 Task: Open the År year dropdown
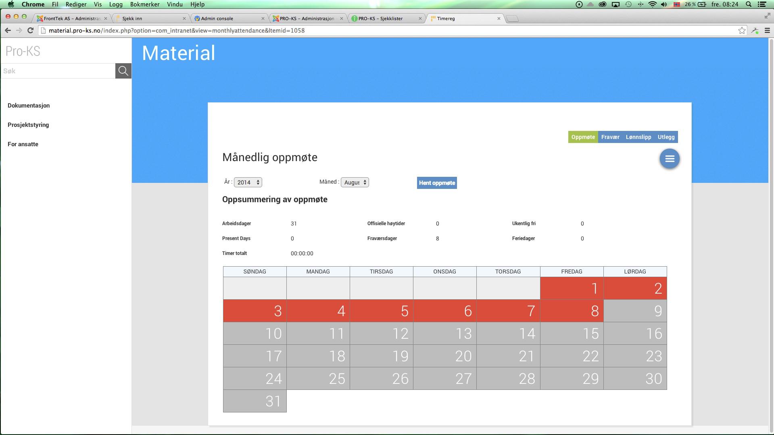coord(248,182)
